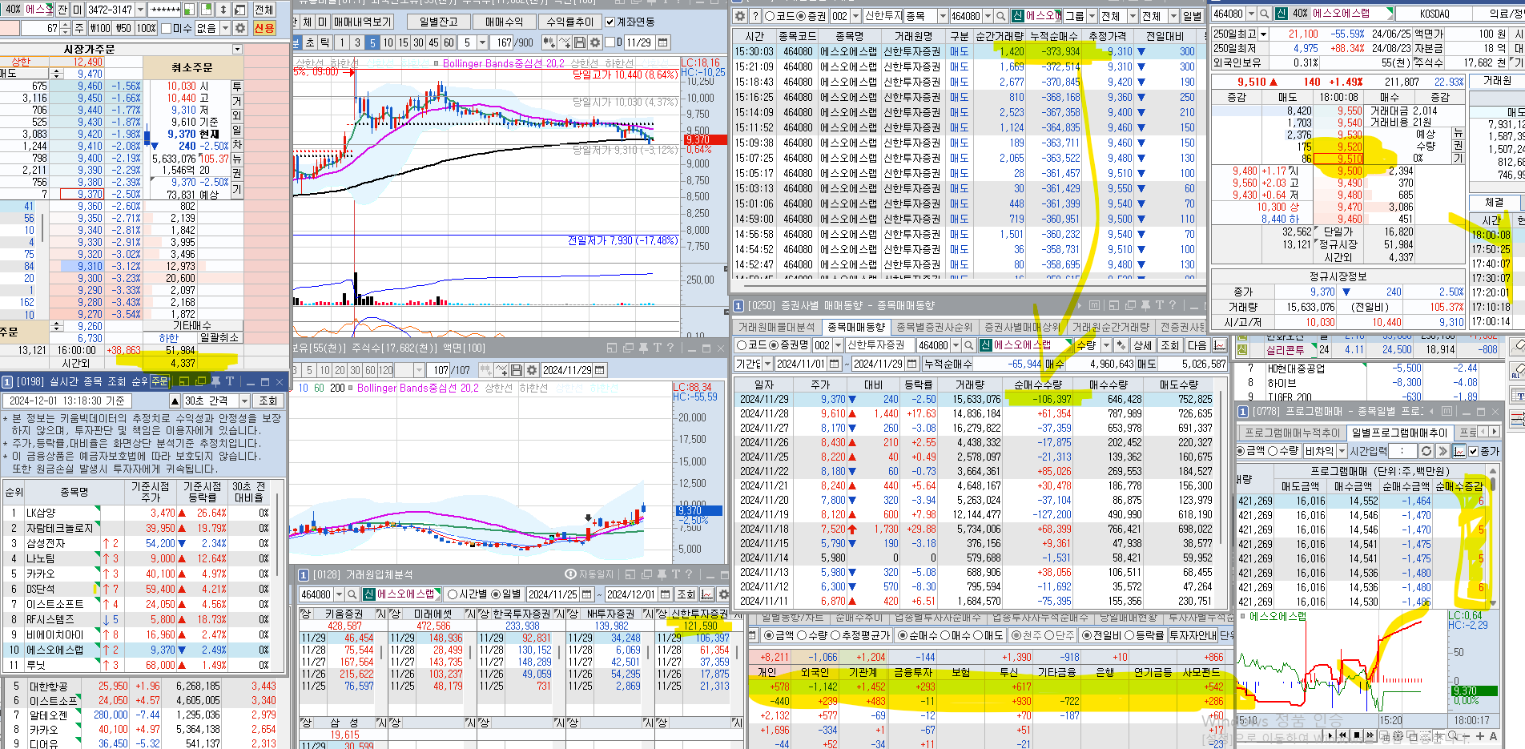Viewport: 1525px width, 749px height.
Task: Toggle 미수 checkbox in order panel
Action: [x=166, y=28]
